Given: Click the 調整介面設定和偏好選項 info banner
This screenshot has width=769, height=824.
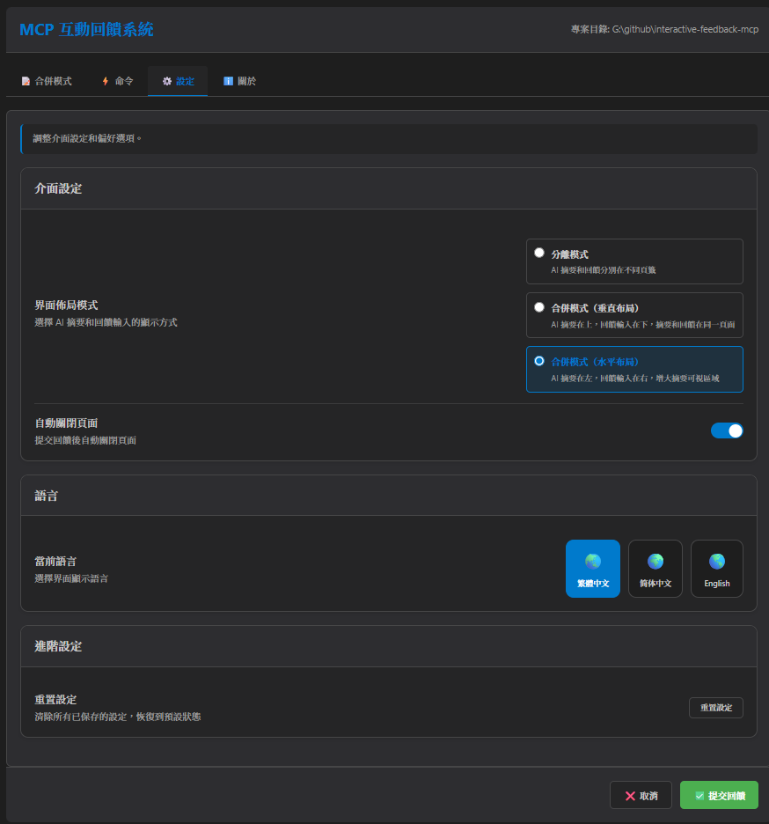Looking at the screenshot, I should pos(384,138).
